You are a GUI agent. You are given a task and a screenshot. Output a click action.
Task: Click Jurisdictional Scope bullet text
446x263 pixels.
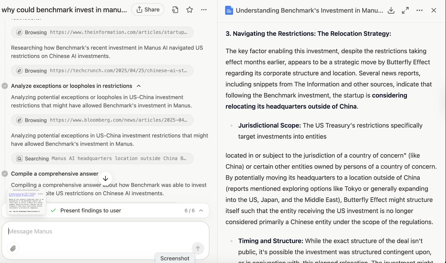click(x=330, y=131)
